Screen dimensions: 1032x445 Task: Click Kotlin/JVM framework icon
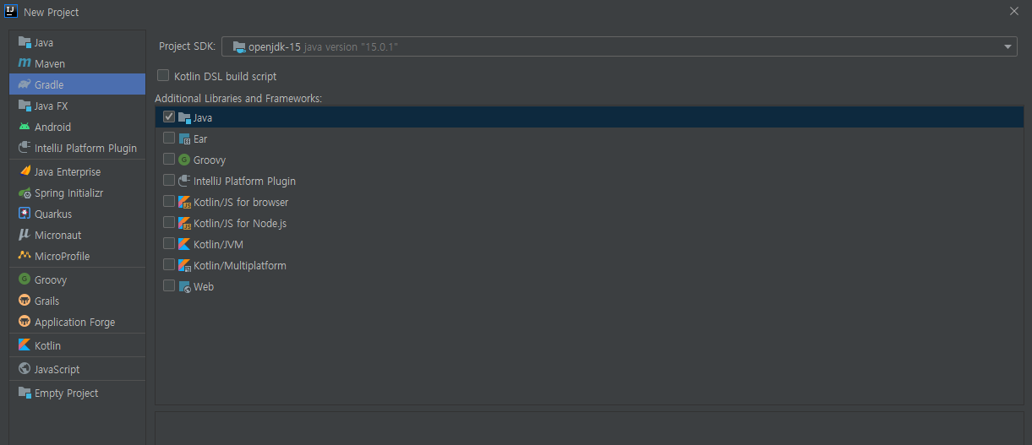pyautogui.click(x=184, y=244)
